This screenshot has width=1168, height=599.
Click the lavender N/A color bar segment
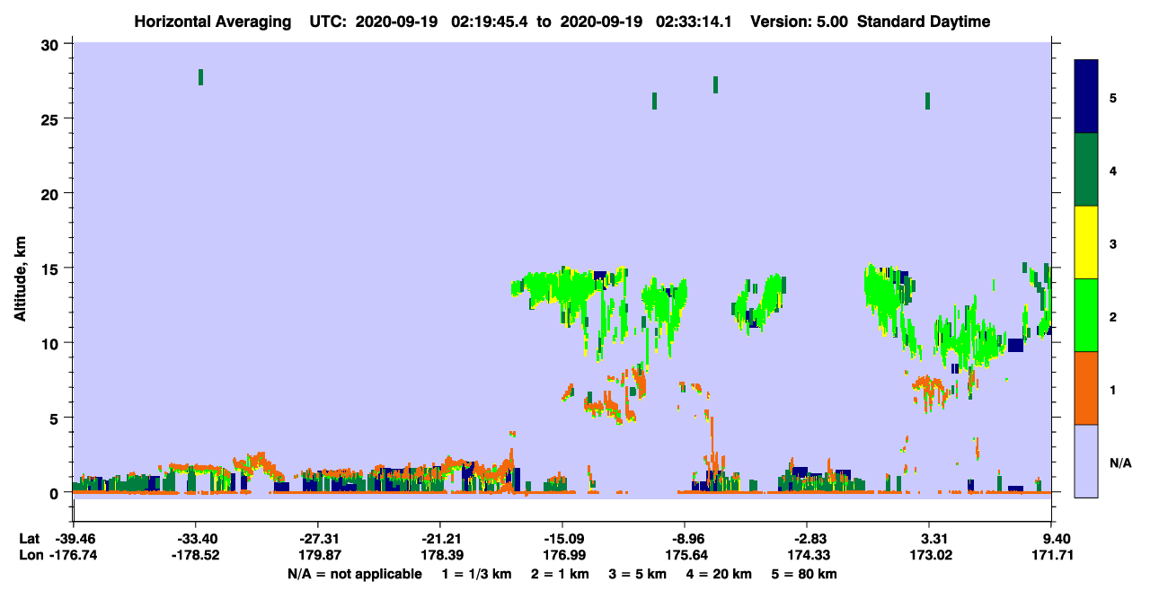click(x=1086, y=461)
